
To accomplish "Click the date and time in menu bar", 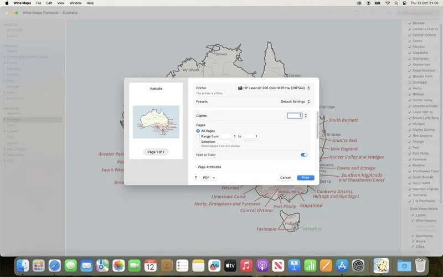I will [424, 3].
